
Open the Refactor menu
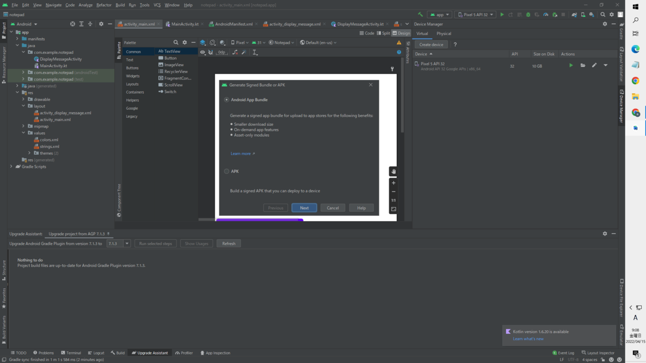[104, 5]
